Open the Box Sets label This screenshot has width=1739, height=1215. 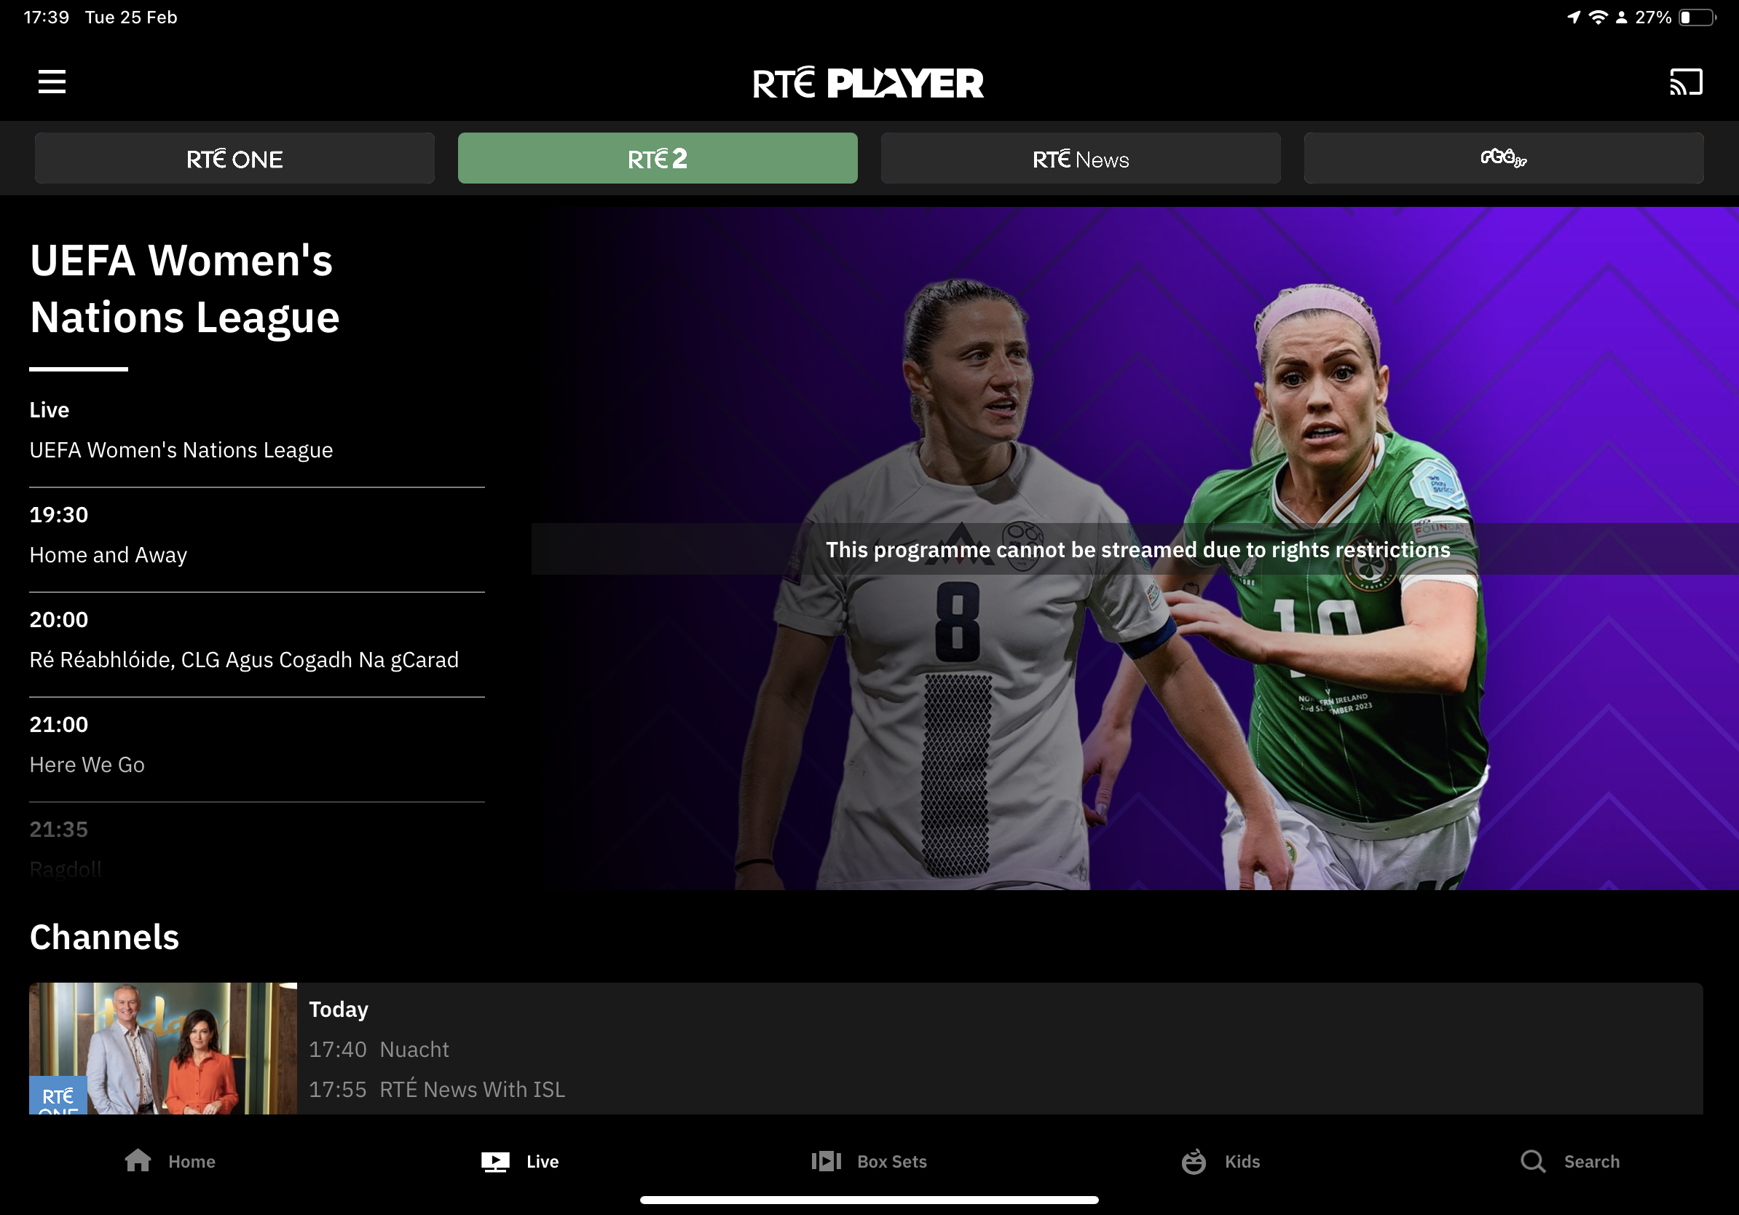click(x=891, y=1161)
